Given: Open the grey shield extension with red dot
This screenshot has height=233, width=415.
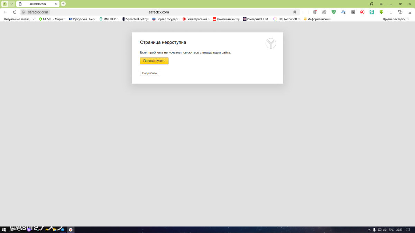Looking at the screenshot, I should point(315,12).
